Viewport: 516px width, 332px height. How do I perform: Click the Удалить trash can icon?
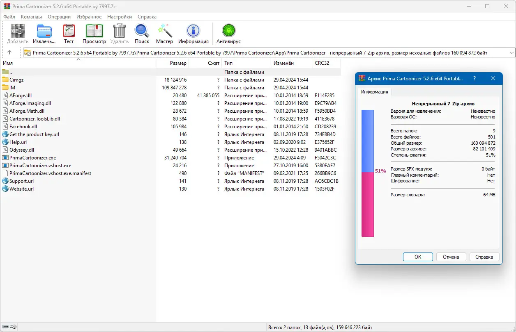coord(120,32)
